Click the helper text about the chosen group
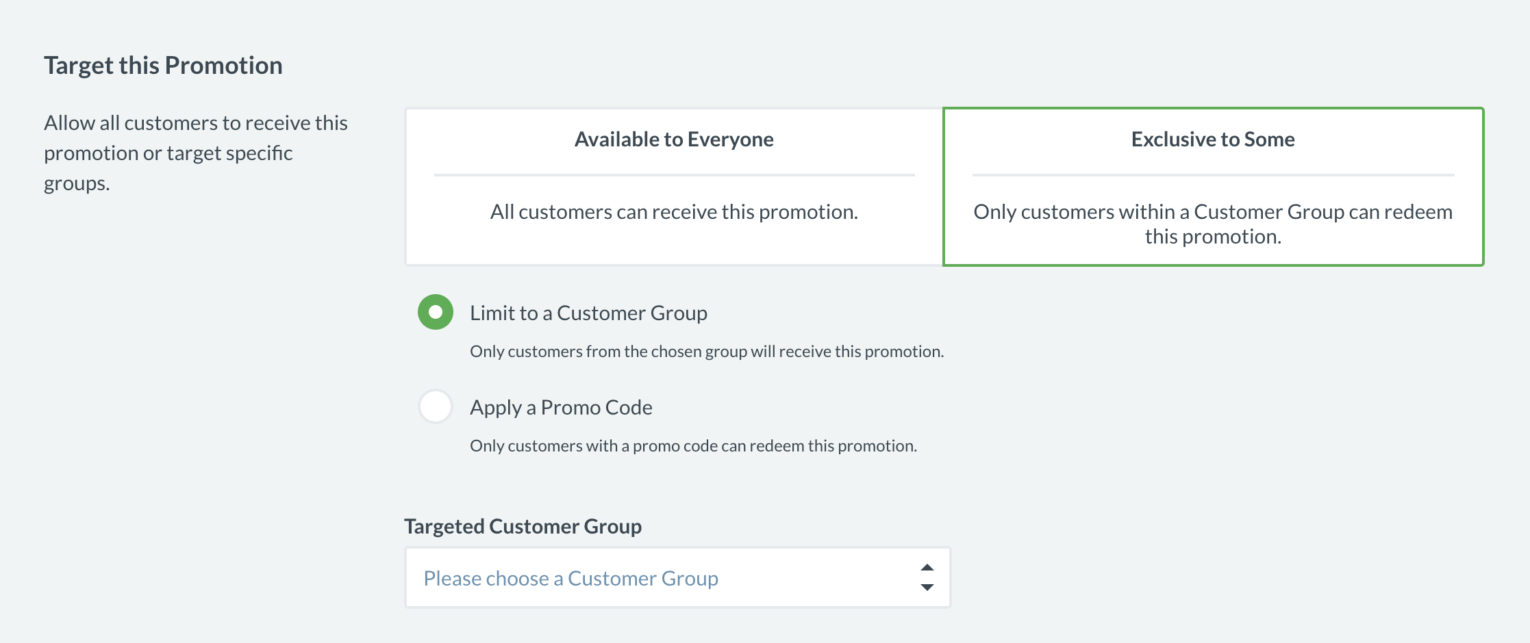 (707, 352)
